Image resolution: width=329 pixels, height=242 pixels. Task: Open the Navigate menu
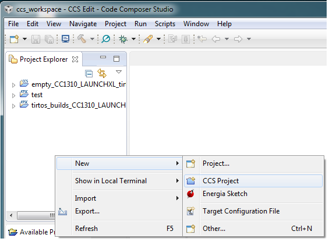(x=83, y=24)
